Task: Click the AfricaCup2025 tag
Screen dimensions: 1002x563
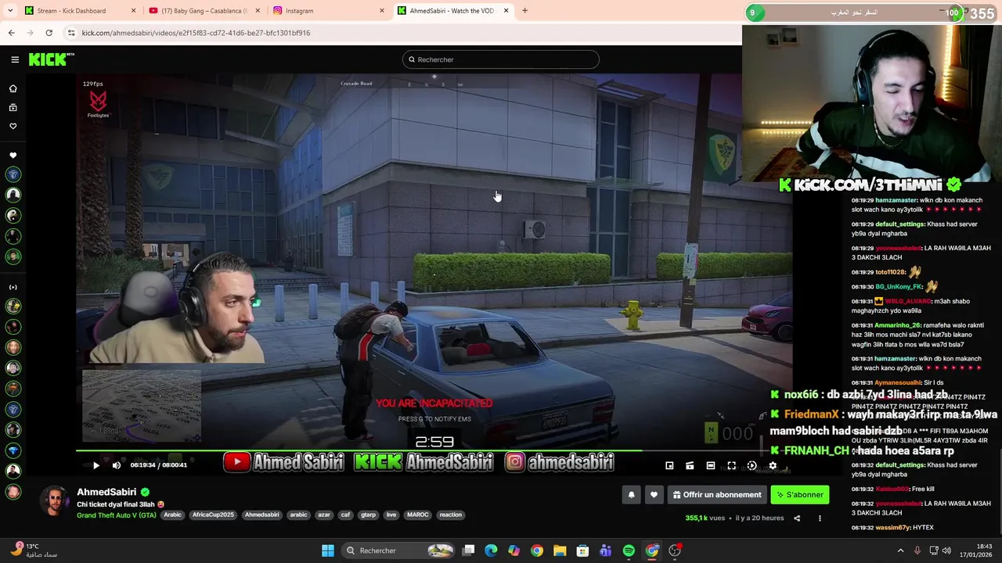Action: point(213,515)
